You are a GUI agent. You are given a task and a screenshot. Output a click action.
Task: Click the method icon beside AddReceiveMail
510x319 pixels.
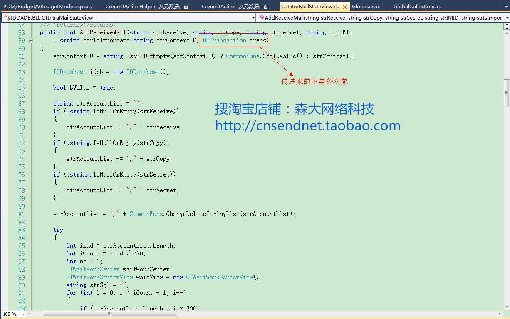tap(261, 17)
